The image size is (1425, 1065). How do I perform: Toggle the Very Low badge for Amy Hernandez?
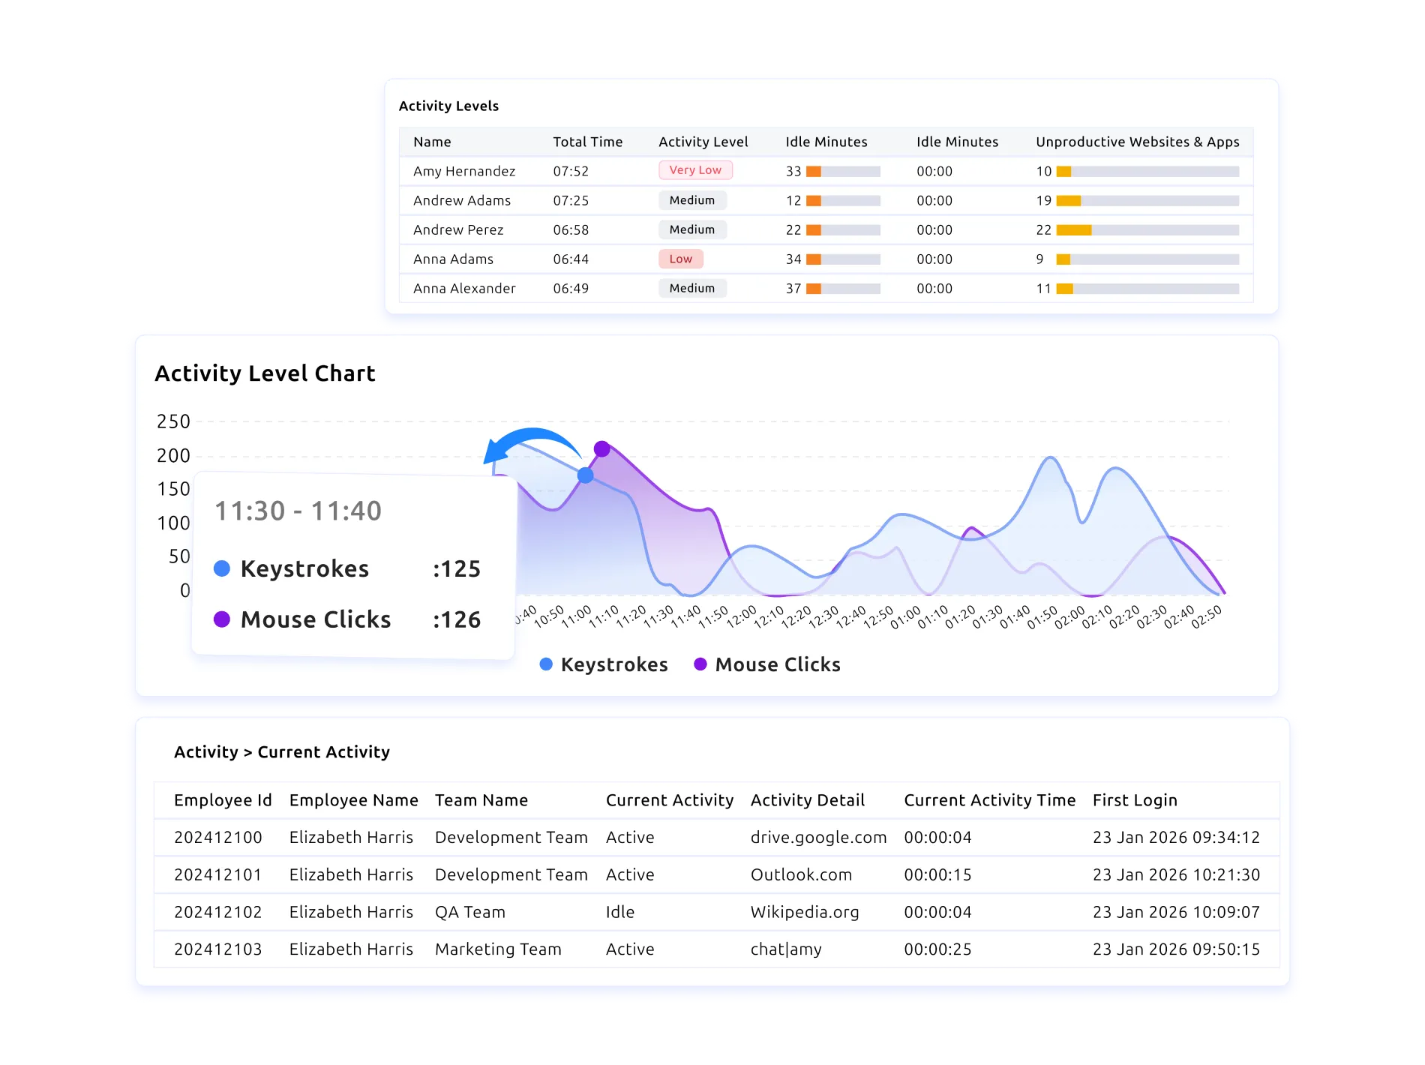pos(694,170)
